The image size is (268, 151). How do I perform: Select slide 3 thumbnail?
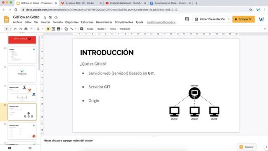(x=22, y=74)
